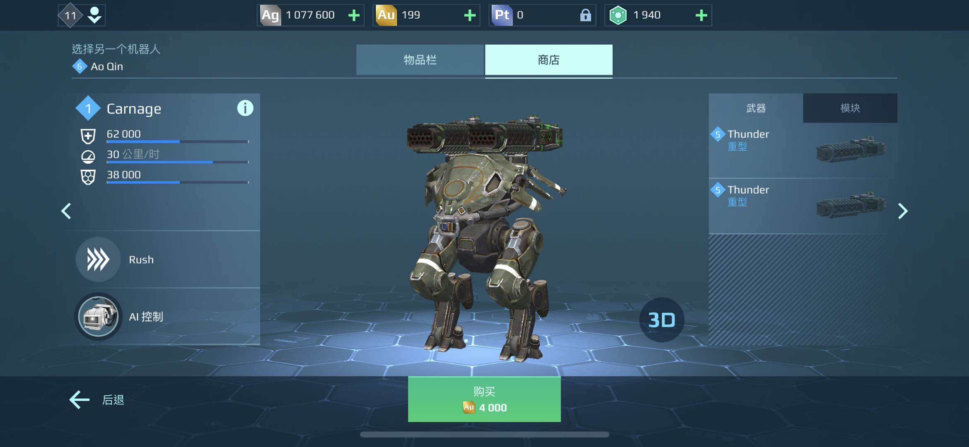Viewport: 969px width, 447px height.
Task: Switch to the 商店 store tab
Action: point(549,60)
